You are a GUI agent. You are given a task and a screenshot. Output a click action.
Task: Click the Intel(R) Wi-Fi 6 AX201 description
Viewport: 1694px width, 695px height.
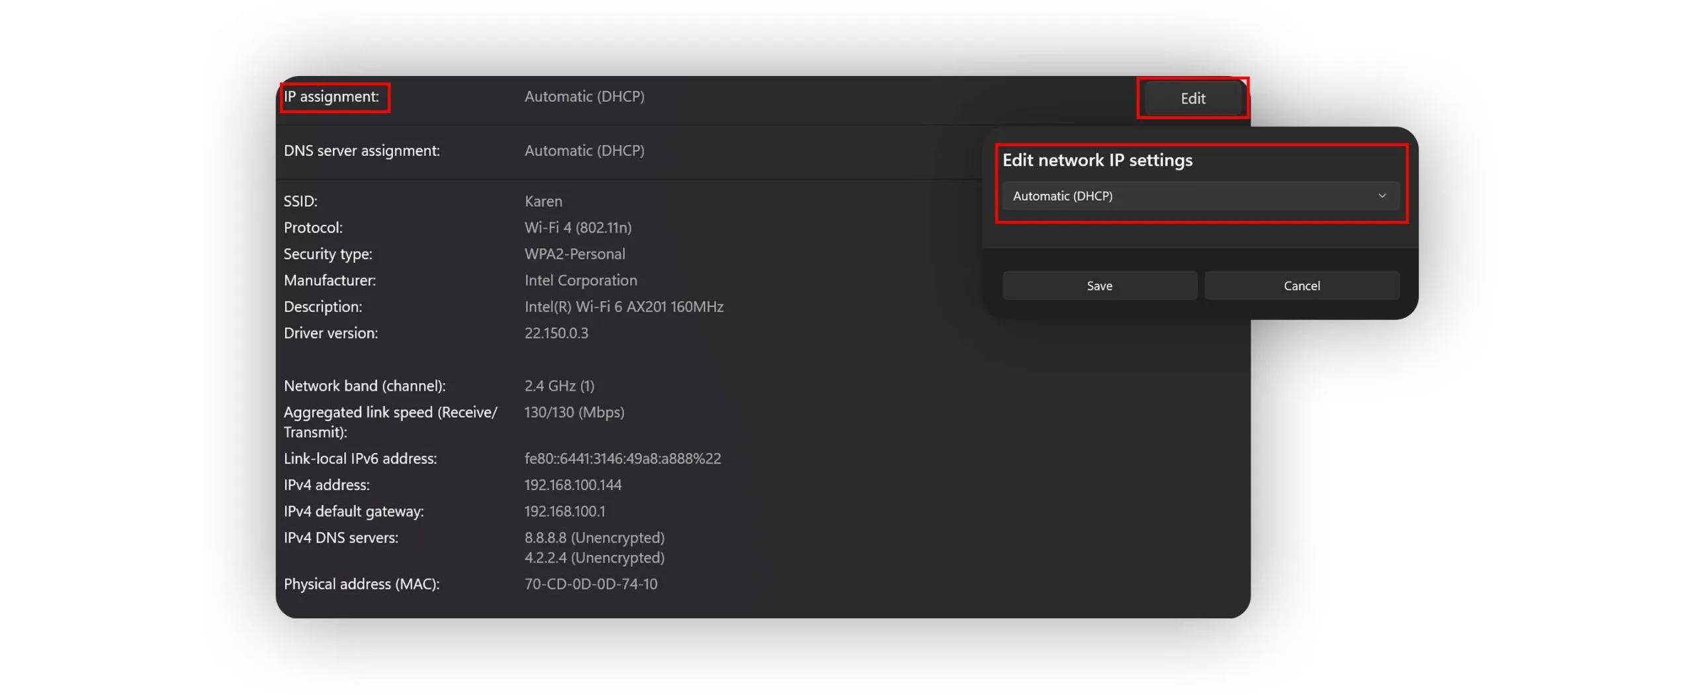[623, 307]
